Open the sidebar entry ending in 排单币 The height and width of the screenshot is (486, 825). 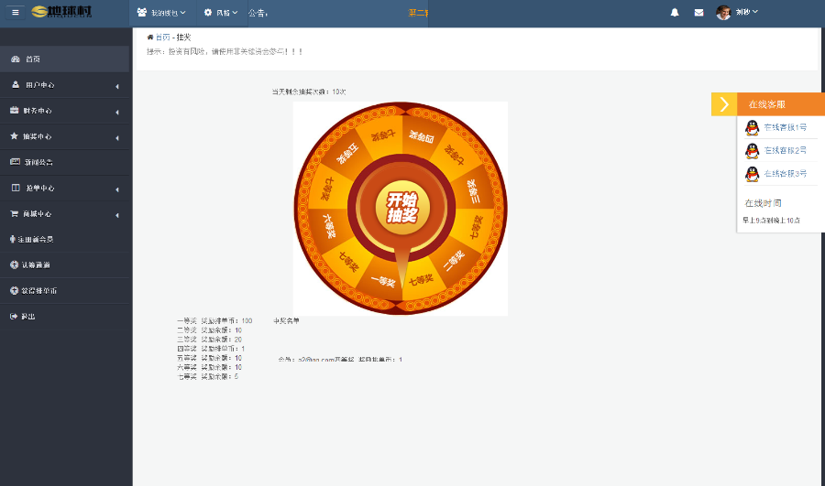64,290
